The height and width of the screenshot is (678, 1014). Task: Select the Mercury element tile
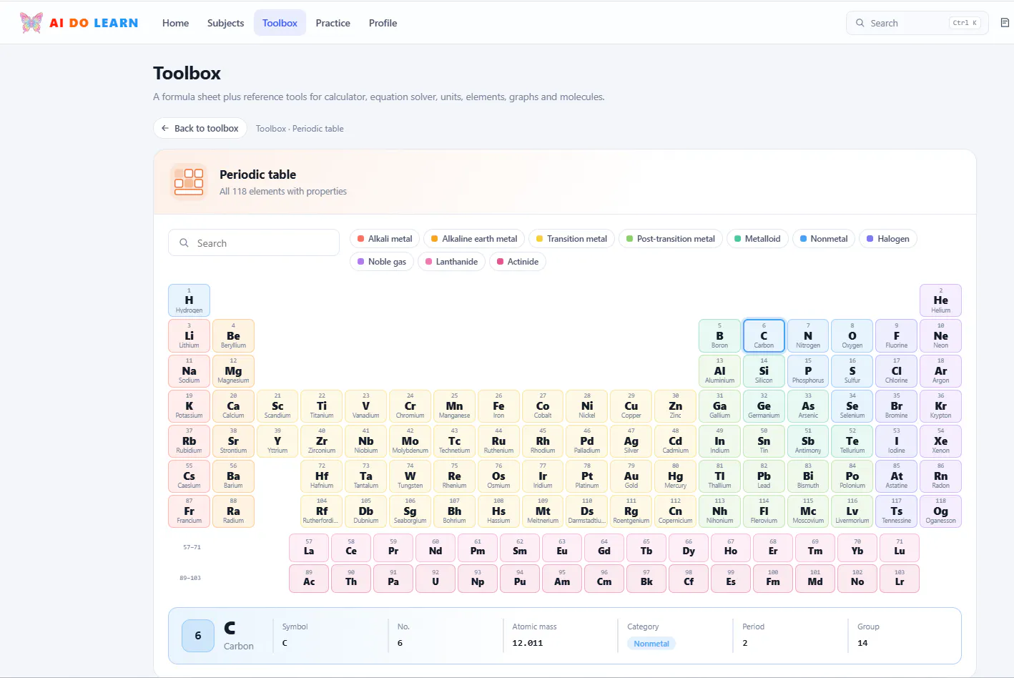tap(675, 476)
